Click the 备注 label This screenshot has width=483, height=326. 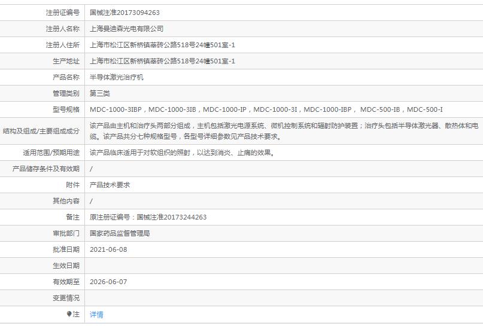coord(72,217)
